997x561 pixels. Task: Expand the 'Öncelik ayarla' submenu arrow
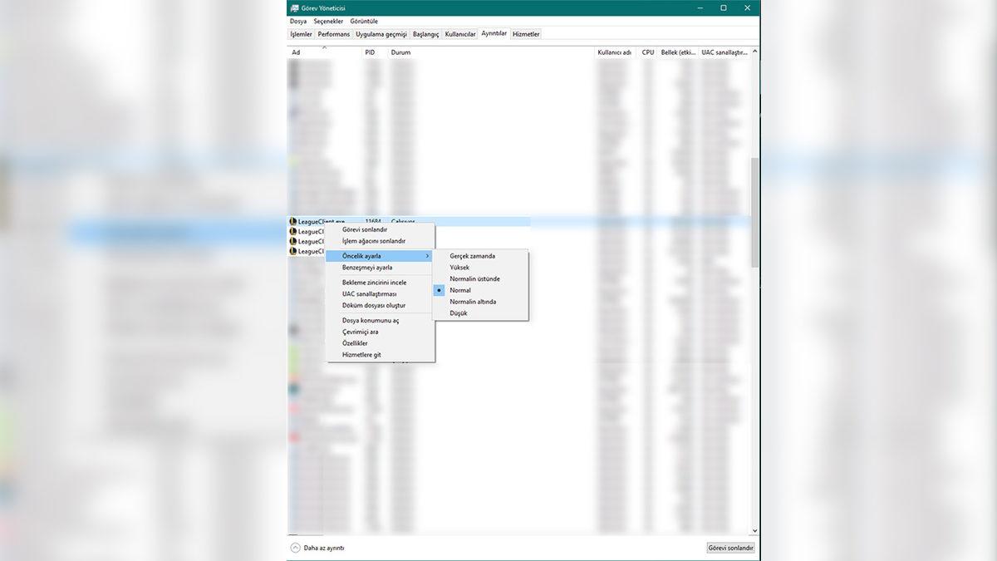(x=427, y=256)
